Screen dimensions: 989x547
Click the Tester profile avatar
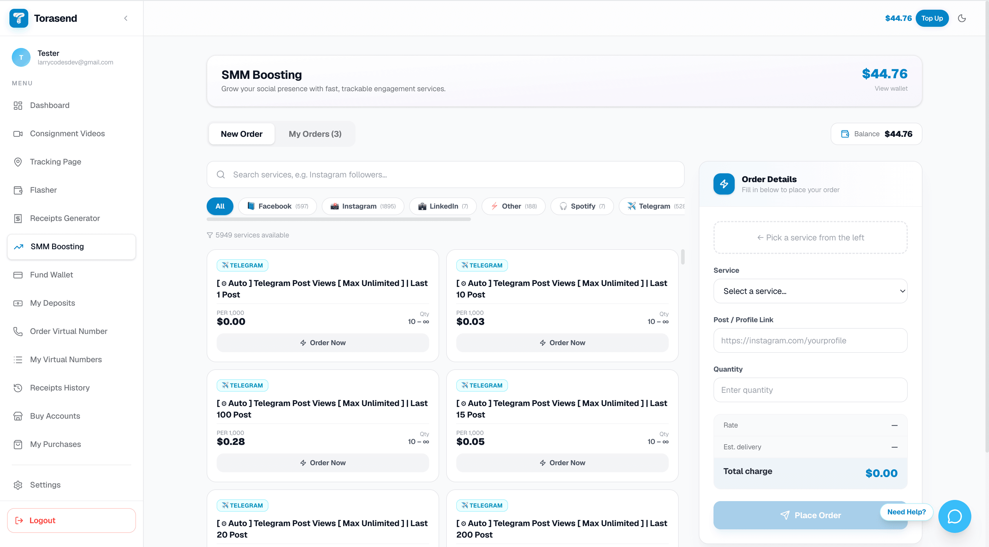pyautogui.click(x=21, y=57)
